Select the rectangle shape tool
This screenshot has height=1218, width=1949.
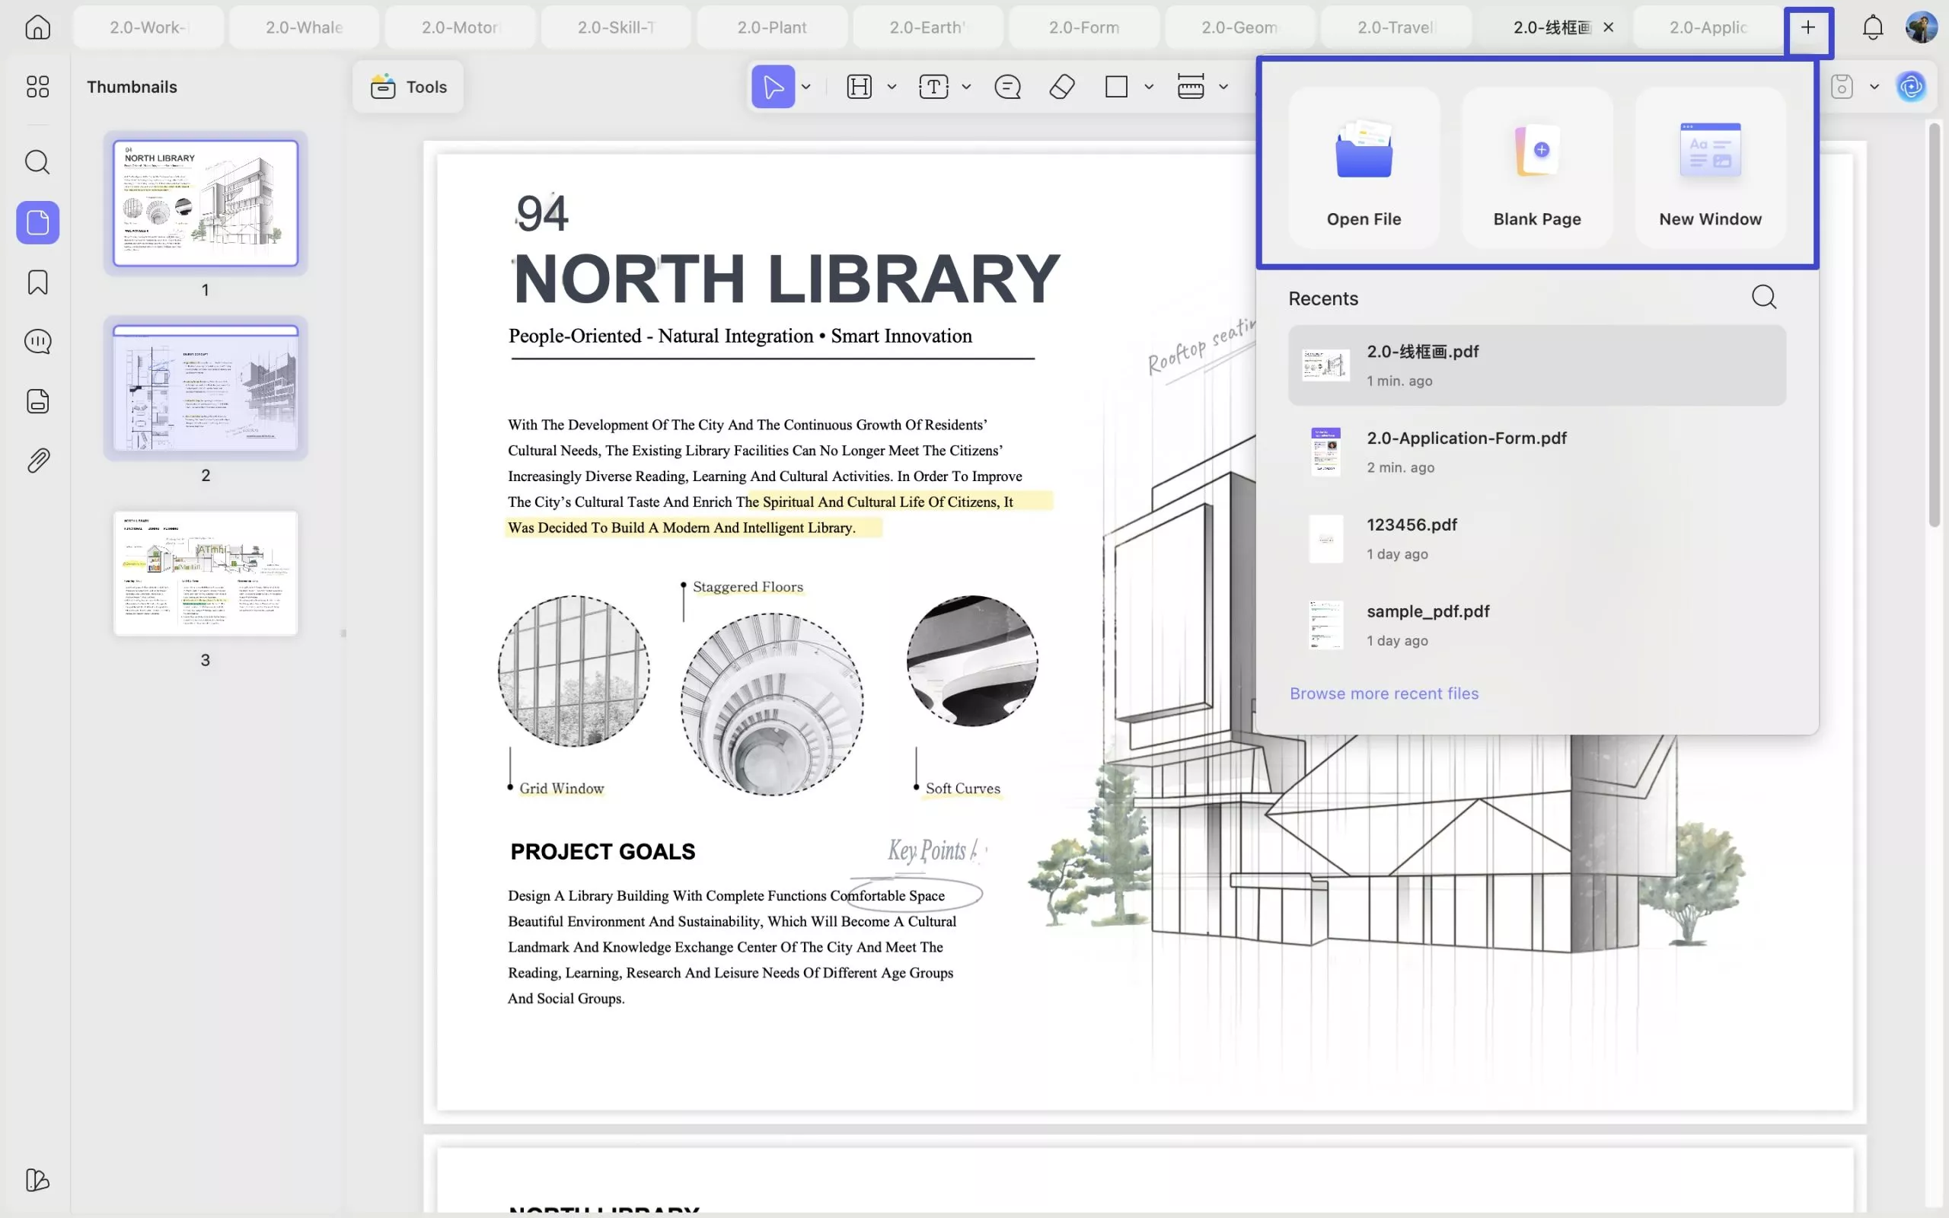[x=1116, y=86]
